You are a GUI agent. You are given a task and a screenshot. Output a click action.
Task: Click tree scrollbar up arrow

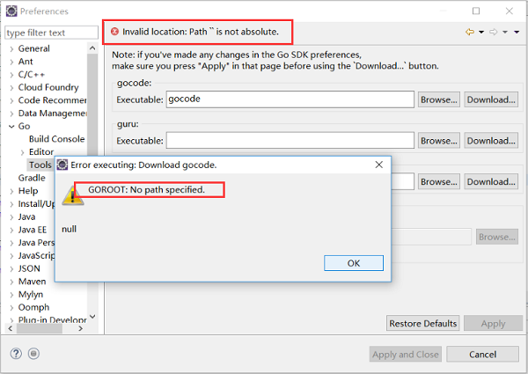coord(92,48)
